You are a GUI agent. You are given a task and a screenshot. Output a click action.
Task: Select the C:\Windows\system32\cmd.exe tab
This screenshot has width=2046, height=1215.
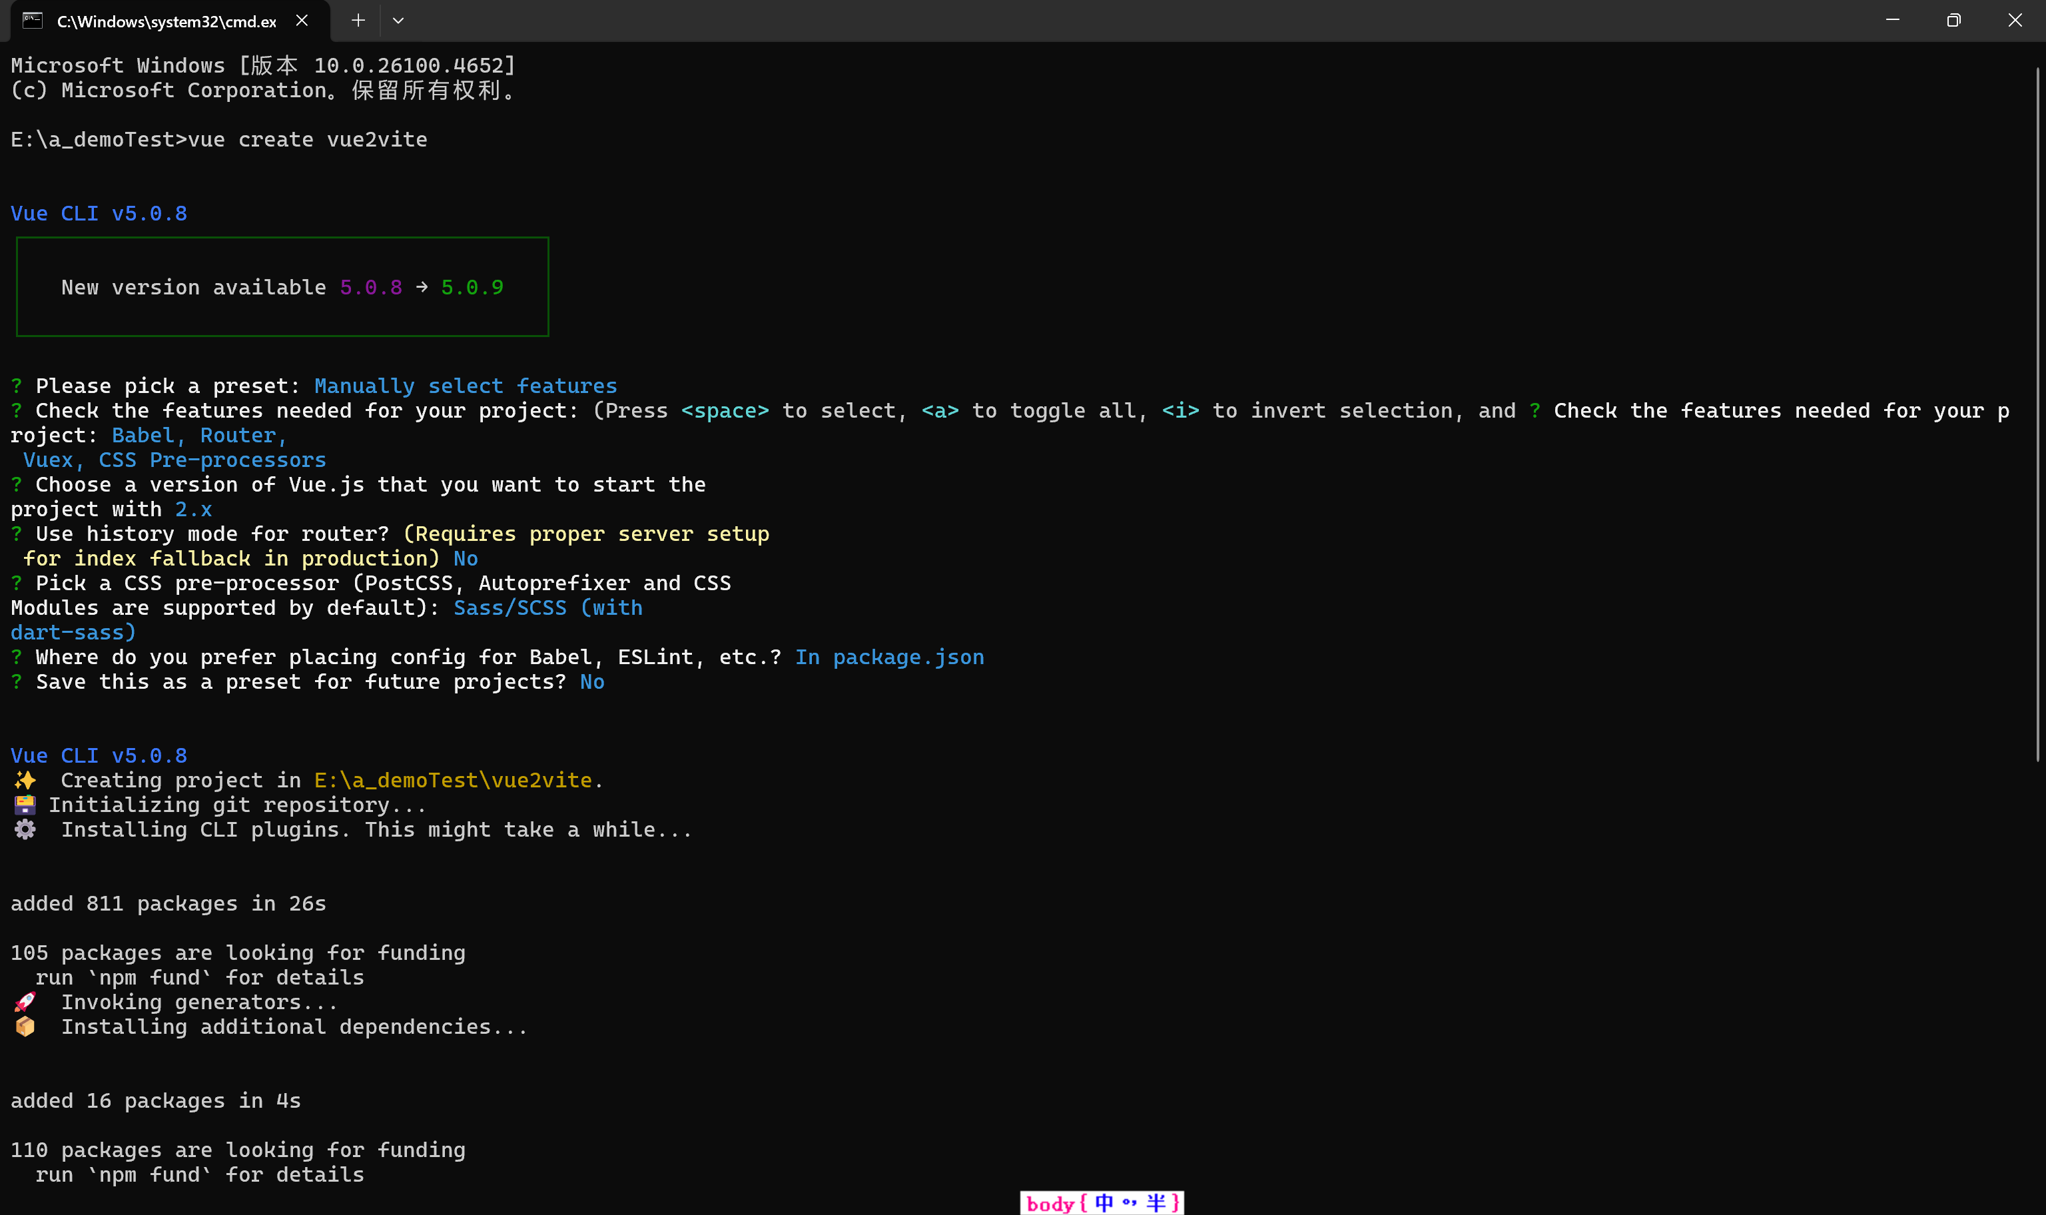click(x=170, y=21)
